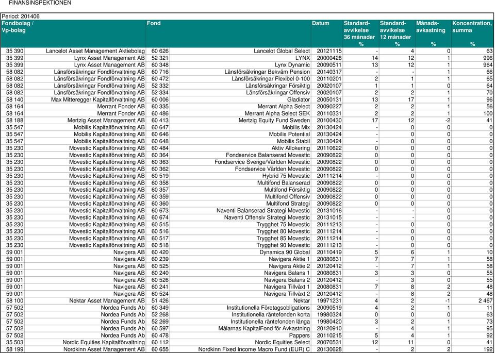Click the Fond column header
The width and height of the screenshot is (495, 353).
coord(228,33)
